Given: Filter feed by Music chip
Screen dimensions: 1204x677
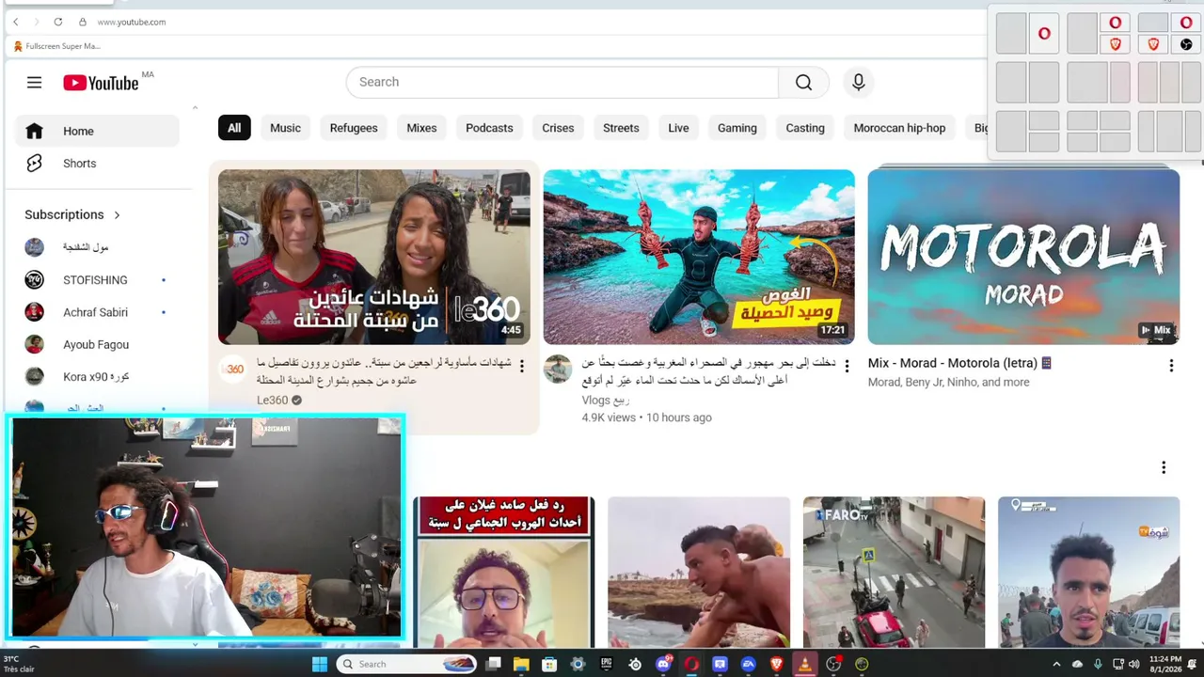Looking at the screenshot, I should (x=286, y=128).
